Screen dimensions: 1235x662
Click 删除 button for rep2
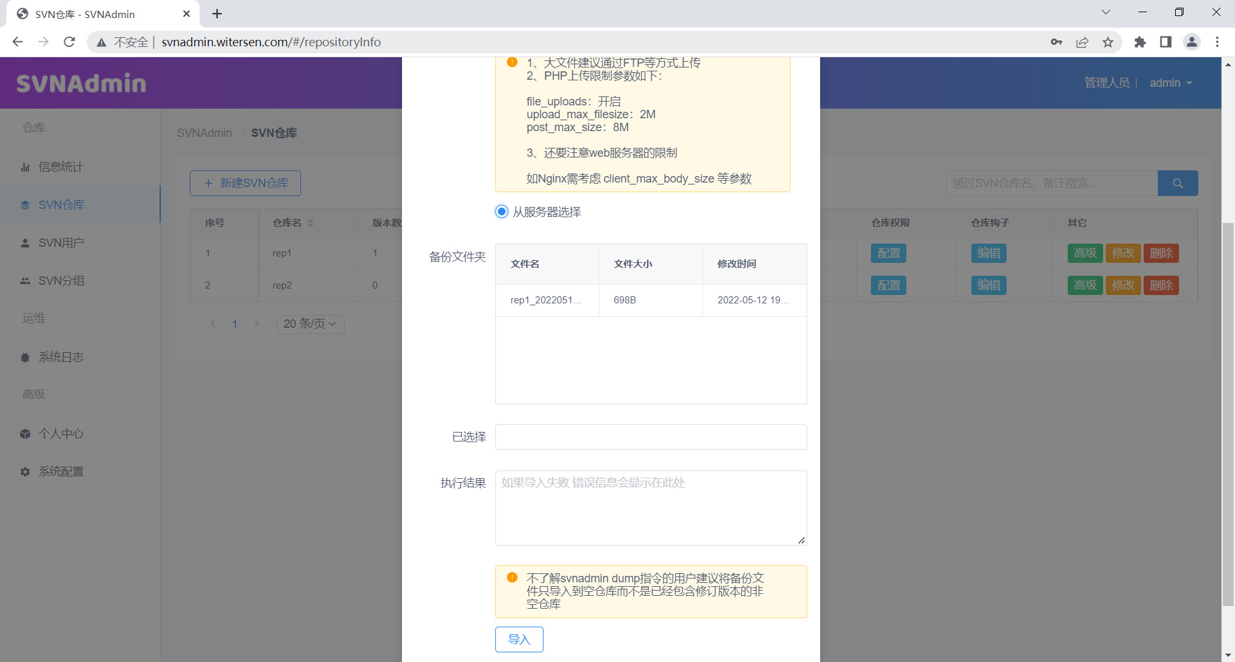[x=1161, y=285]
